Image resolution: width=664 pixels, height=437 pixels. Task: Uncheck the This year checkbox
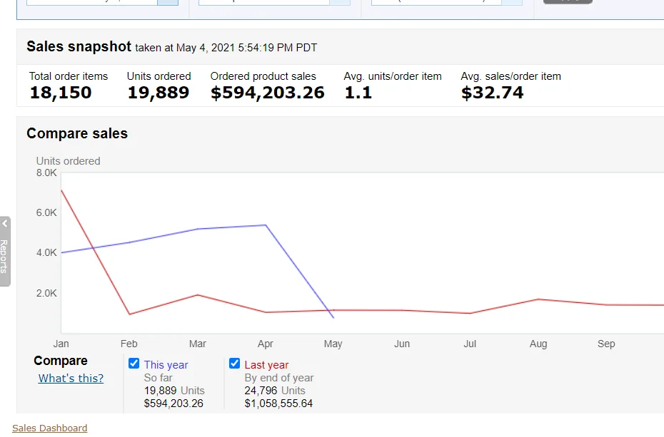[x=134, y=364]
